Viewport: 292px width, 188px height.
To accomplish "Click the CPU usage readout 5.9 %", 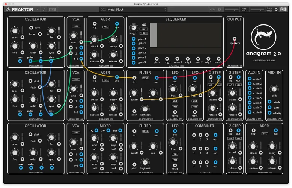I will click(x=269, y=8).
